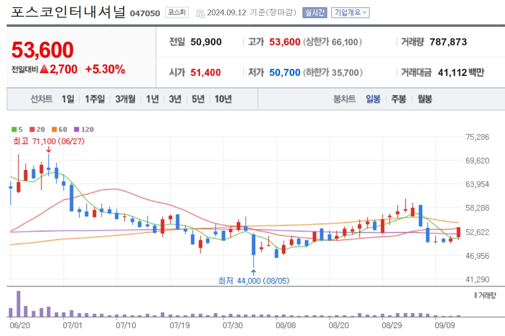The image size is (505, 336).
Task: Click the 저가 50,700 value
Action: tap(285, 73)
